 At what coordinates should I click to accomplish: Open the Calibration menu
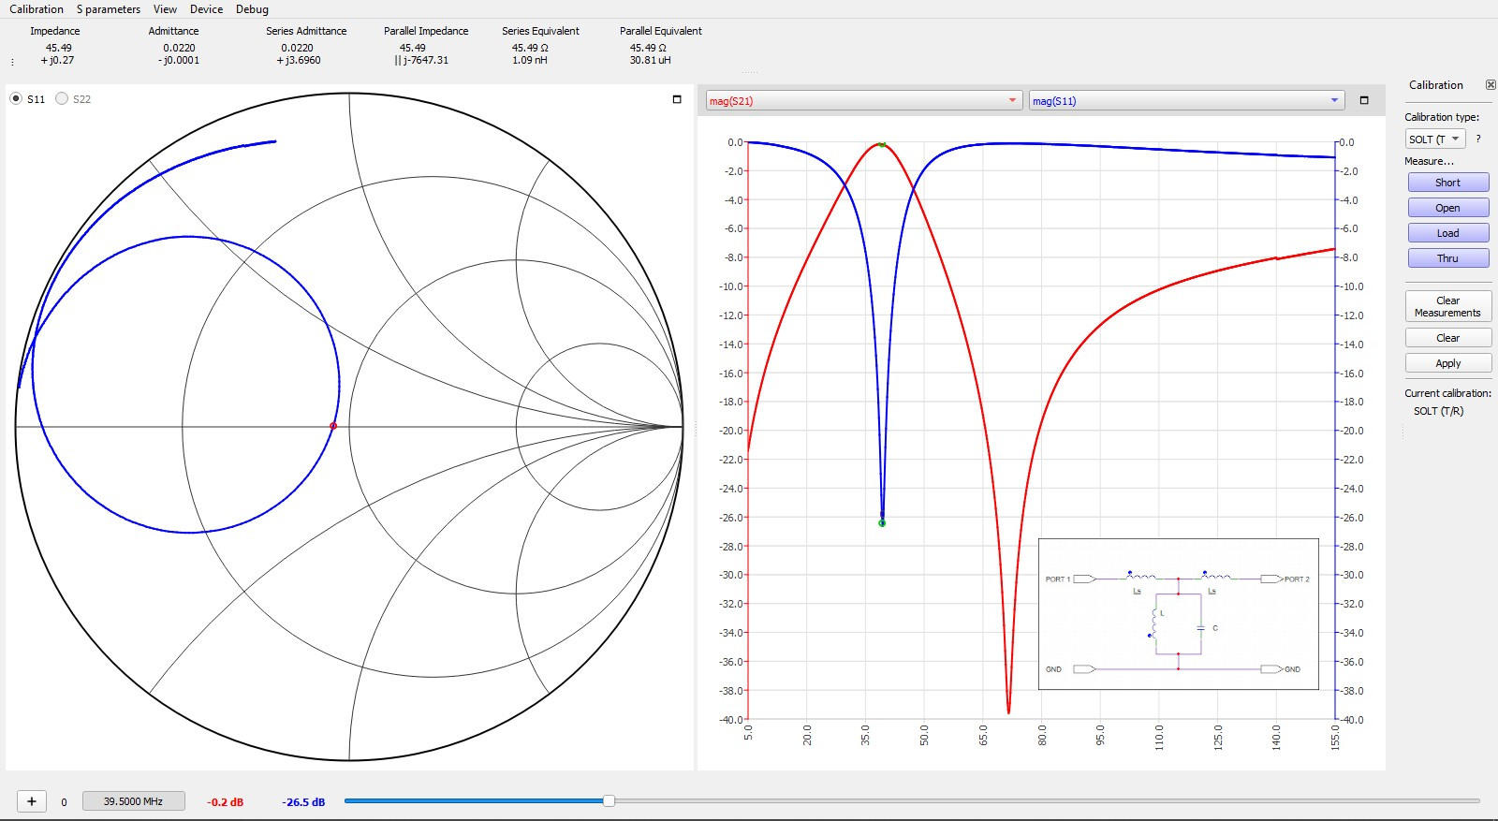[x=37, y=9]
